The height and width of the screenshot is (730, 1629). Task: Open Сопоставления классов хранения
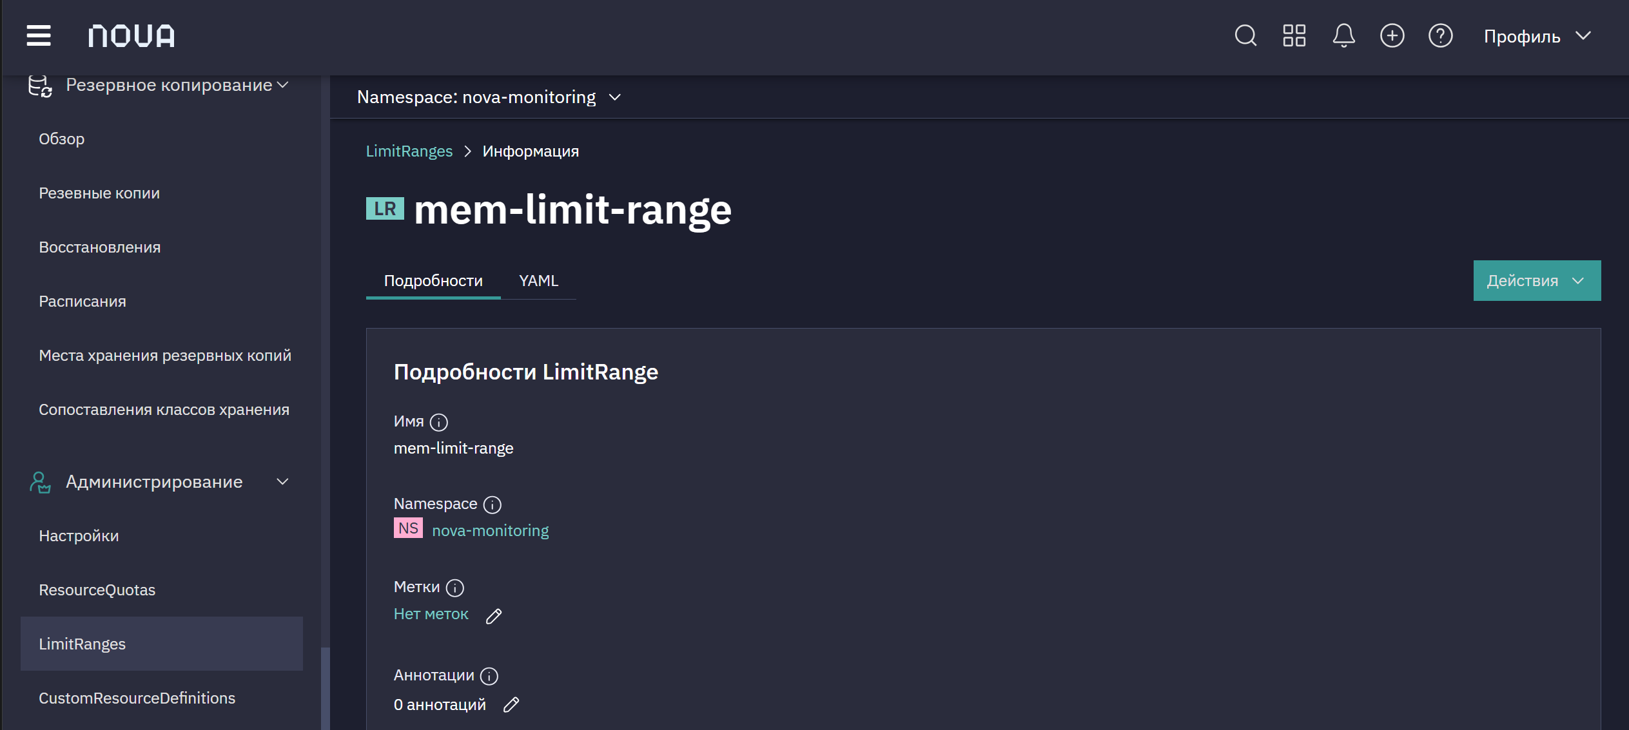(x=164, y=410)
